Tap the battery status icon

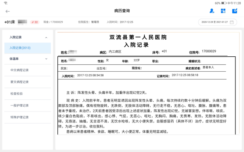(x=224, y=3)
